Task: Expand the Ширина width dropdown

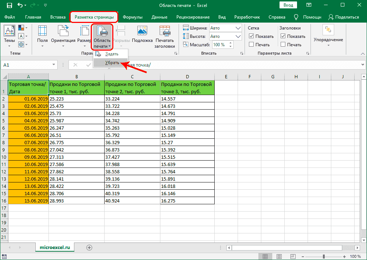Action: point(238,28)
